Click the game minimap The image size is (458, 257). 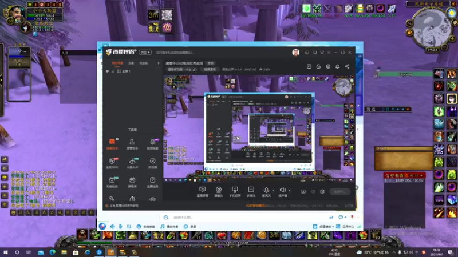point(431,27)
